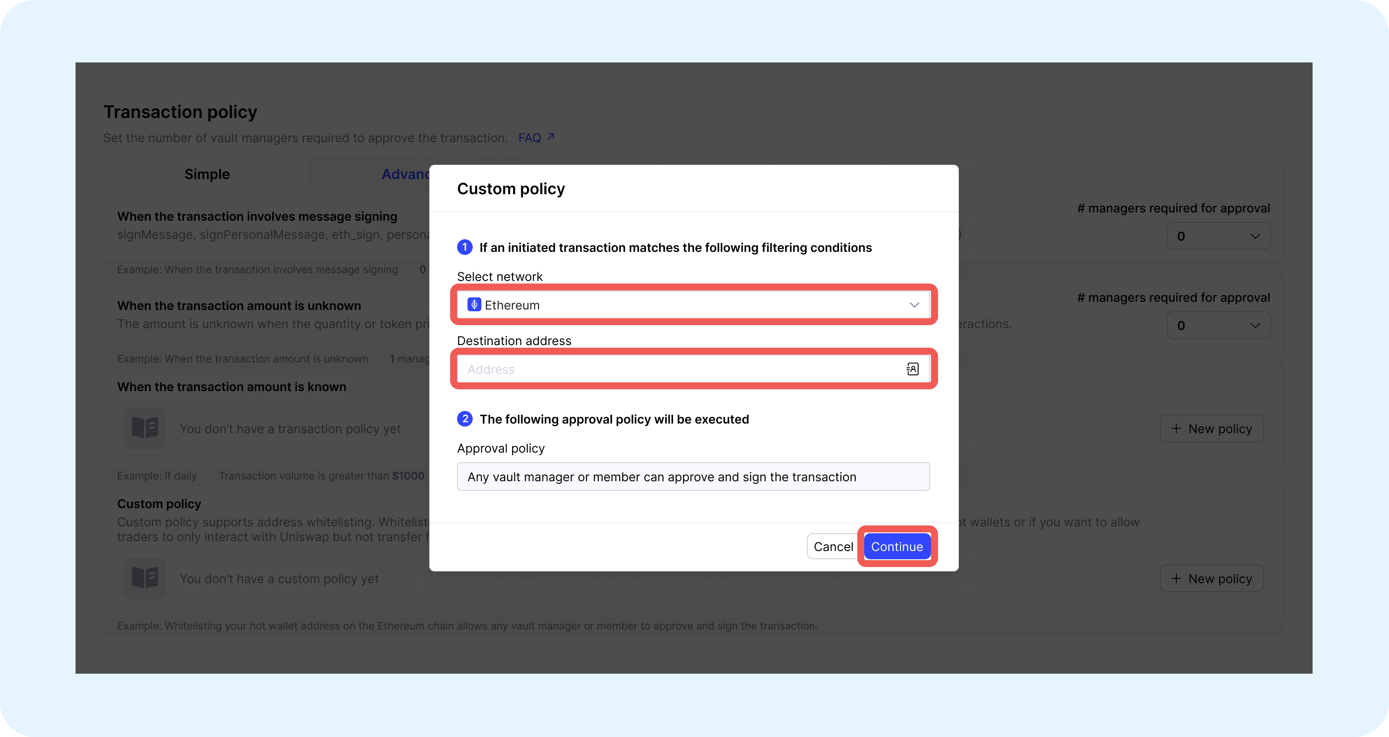Click the Ethereum network logo icon
This screenshot has width=1389, height=737.
coord(474,304)
